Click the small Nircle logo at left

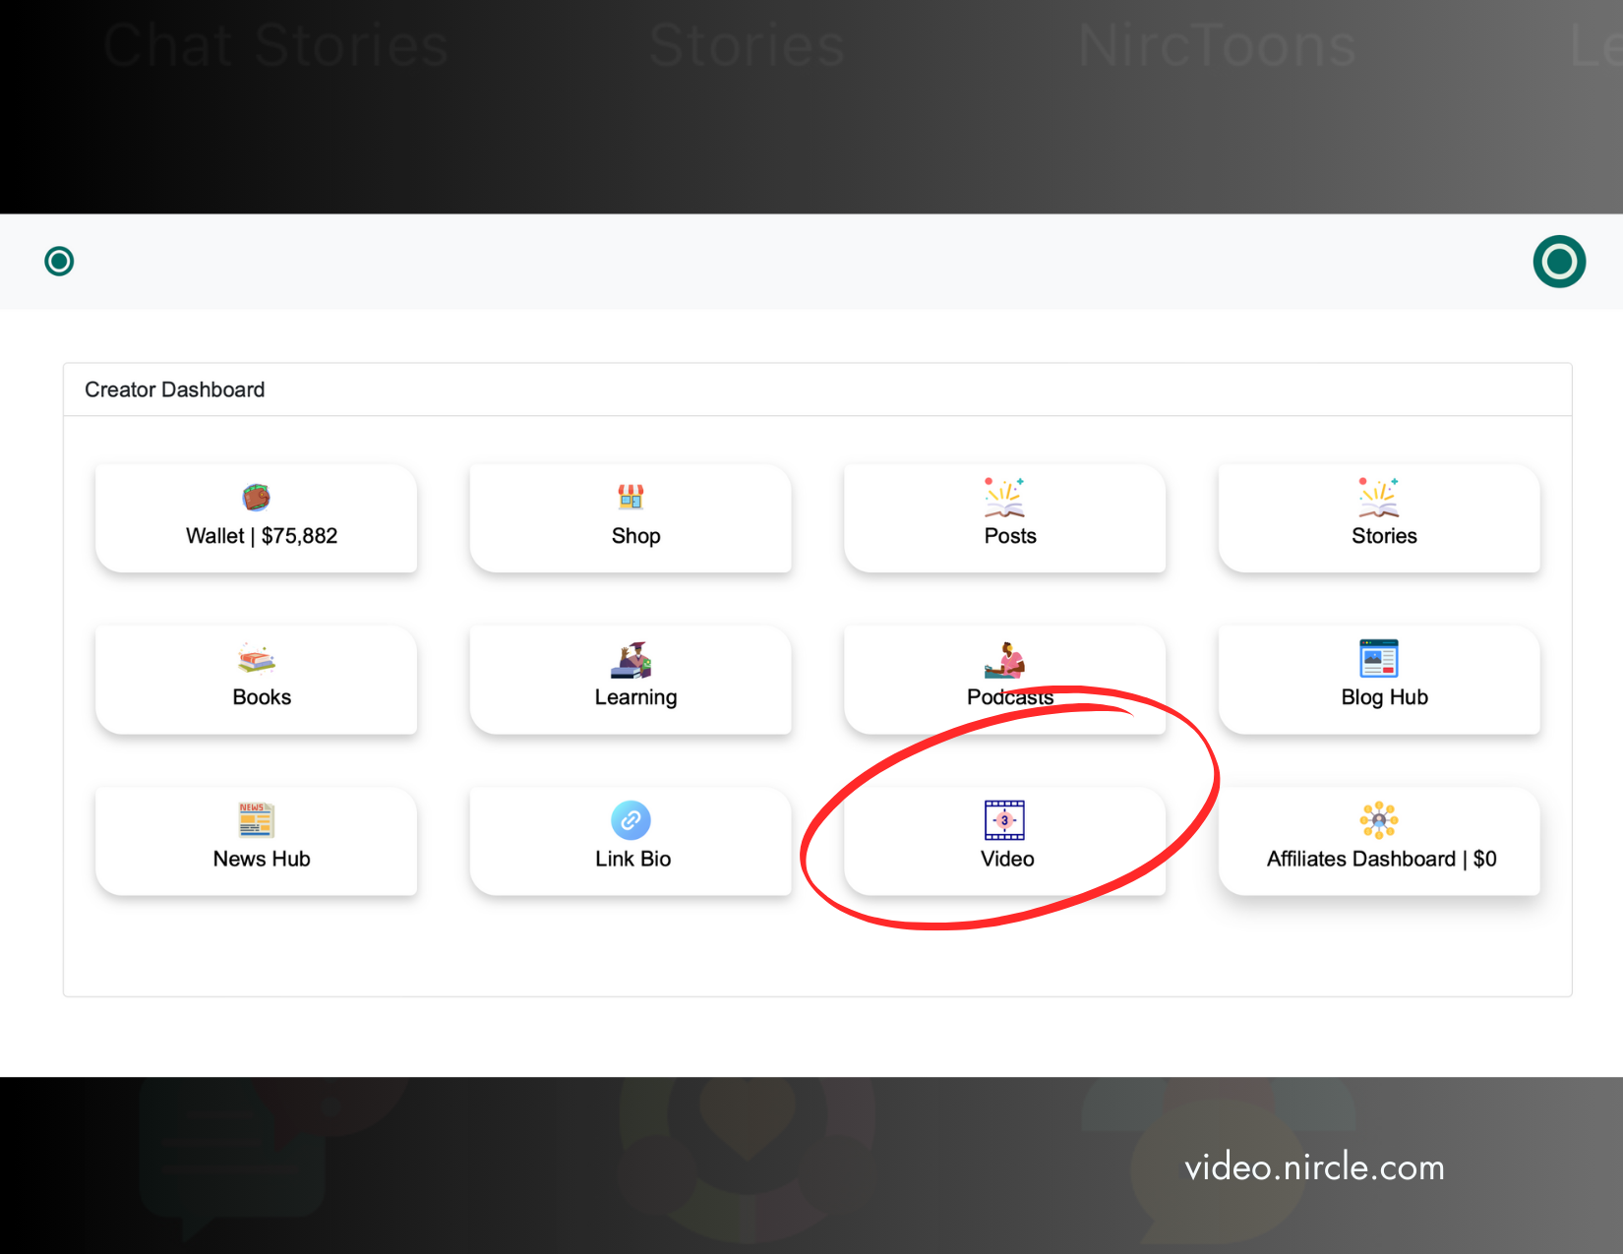[x=59, y=261]
